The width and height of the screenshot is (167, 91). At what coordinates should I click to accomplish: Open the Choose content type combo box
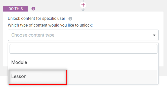[83, 35]
